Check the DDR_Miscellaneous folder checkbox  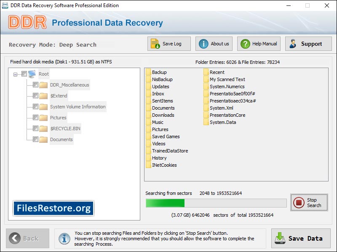click(35, 85)
